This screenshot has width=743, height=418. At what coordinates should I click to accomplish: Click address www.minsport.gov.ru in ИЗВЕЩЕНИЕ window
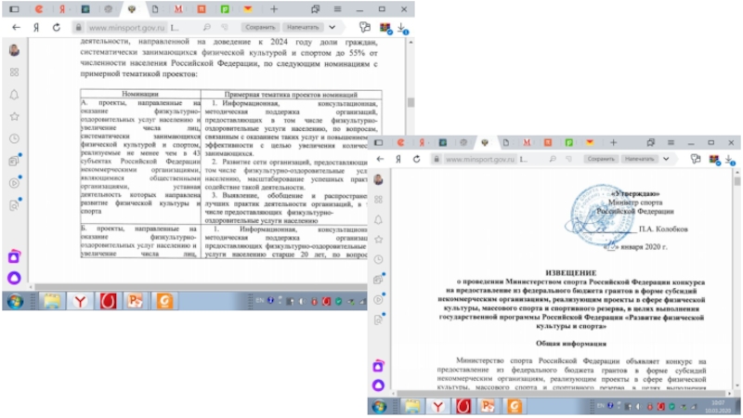pyautogui.click(x=479, y=159)
